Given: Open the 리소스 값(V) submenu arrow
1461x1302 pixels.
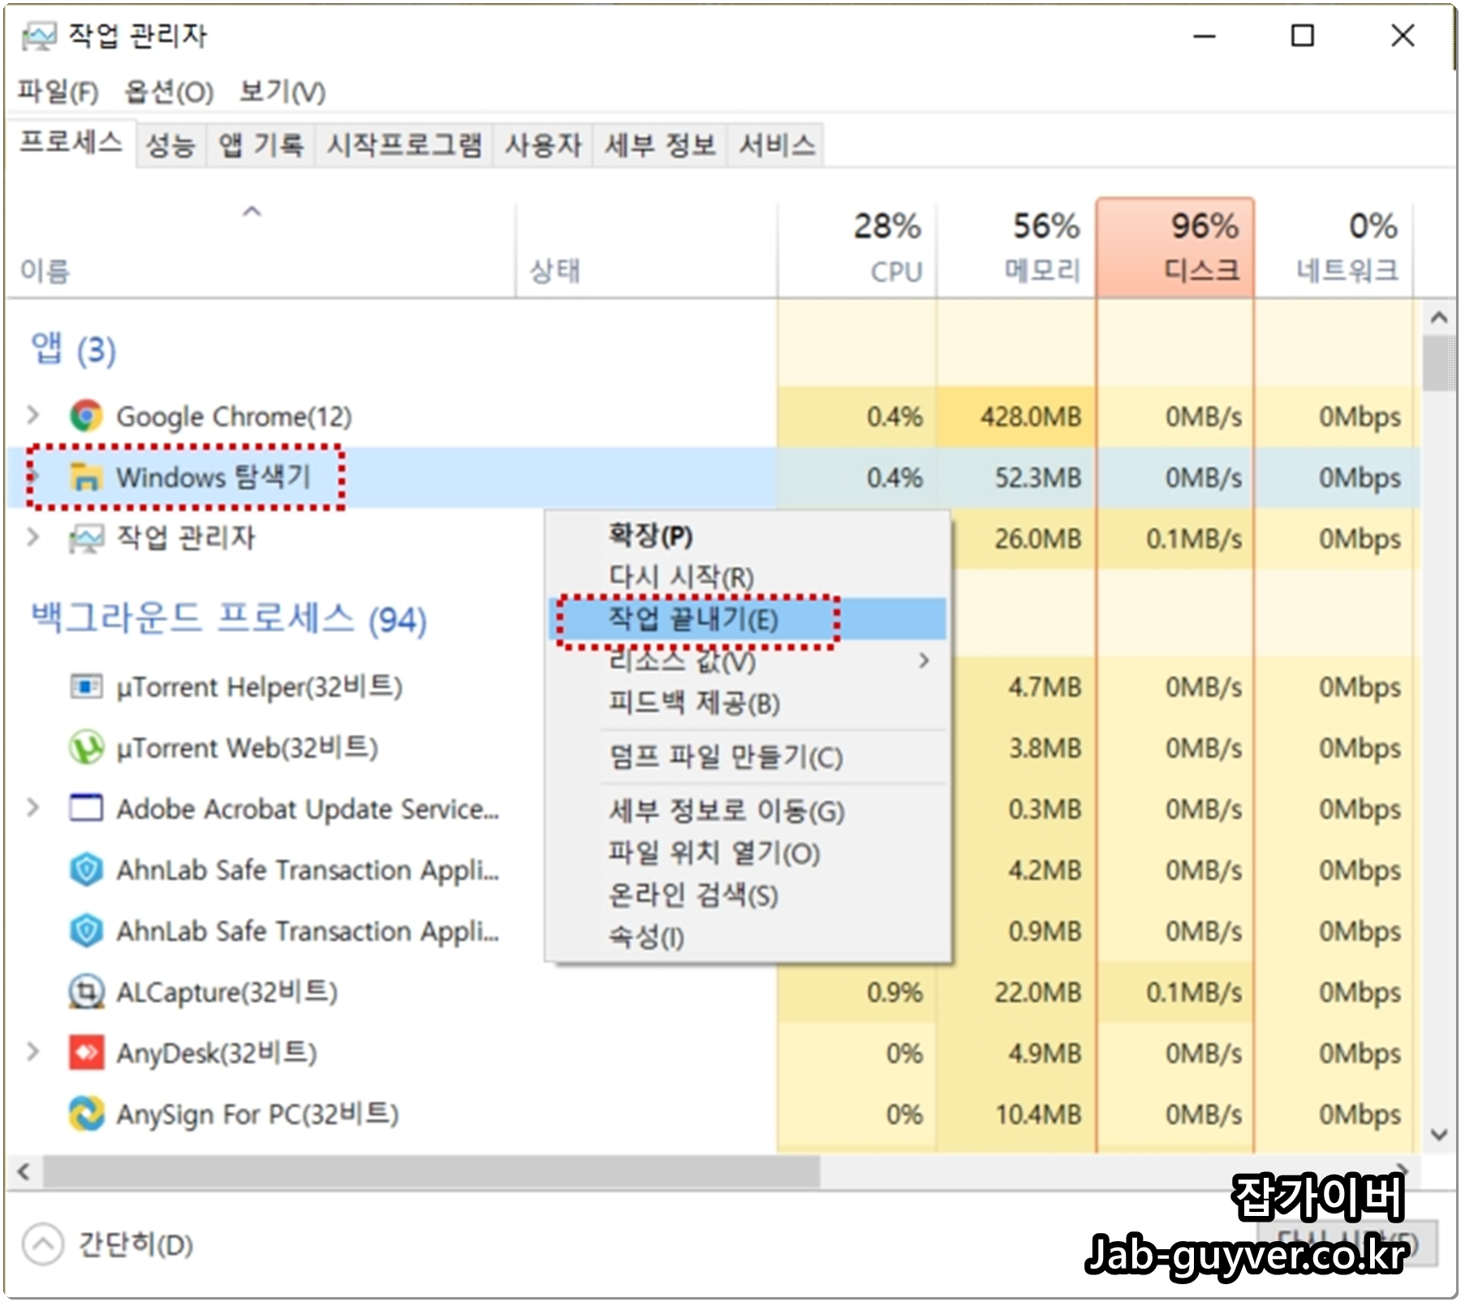Looking at the screenshot, I should [924, 660].
